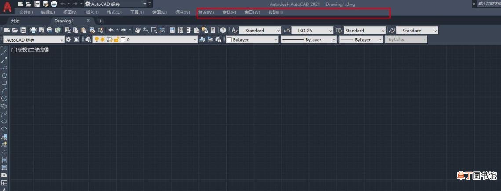This screenshot has height=191, width=501.
Task: Select the Revision Cloud tool
Action: [x=4, y=106]
